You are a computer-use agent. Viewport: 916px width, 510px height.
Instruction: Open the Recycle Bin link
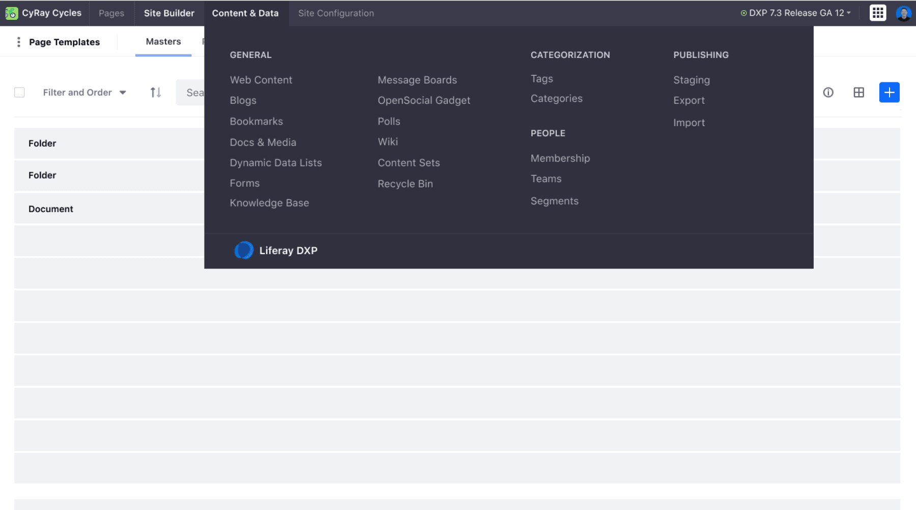pyautogui.click(x=405, y=184)
